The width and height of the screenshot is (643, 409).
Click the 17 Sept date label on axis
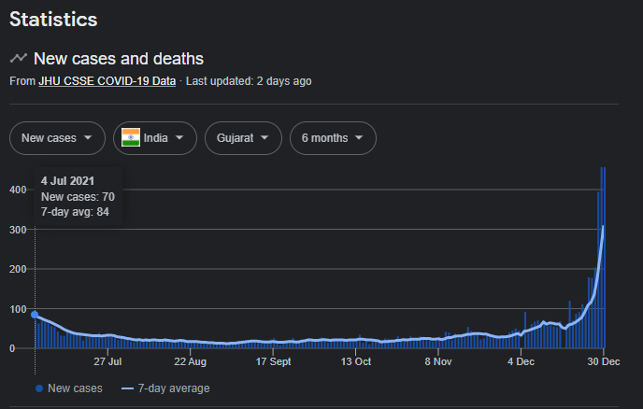273,361
